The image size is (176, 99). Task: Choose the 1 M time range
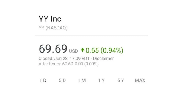click(x=82, y=80)
